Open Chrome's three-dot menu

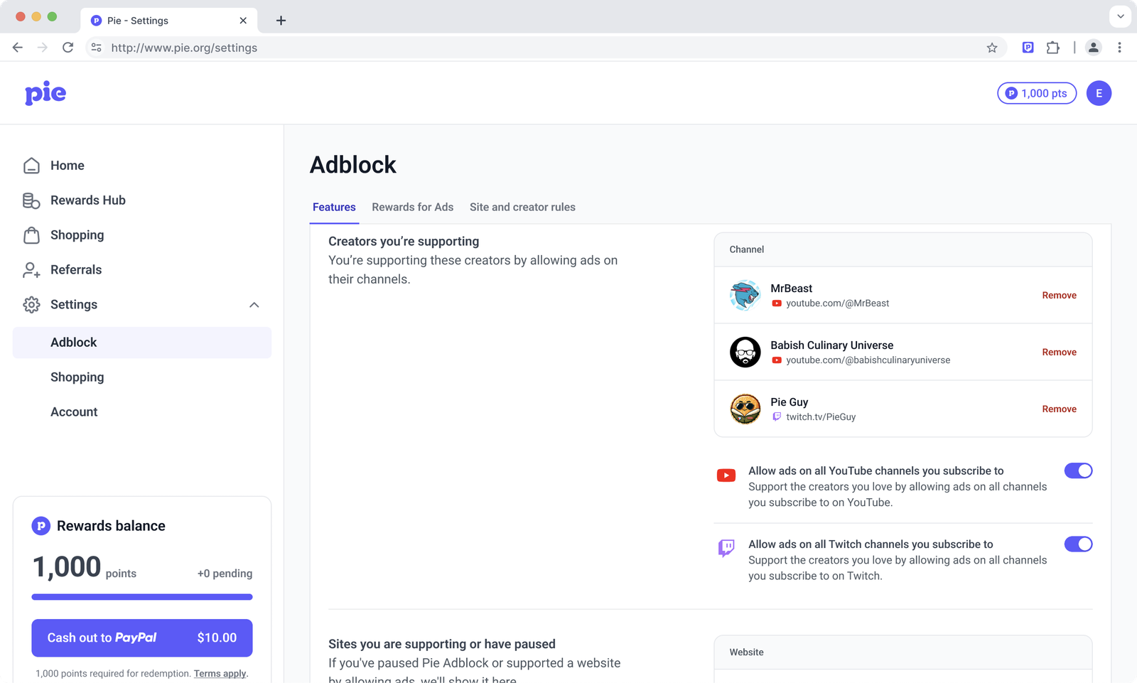[x=1120, y=48]
